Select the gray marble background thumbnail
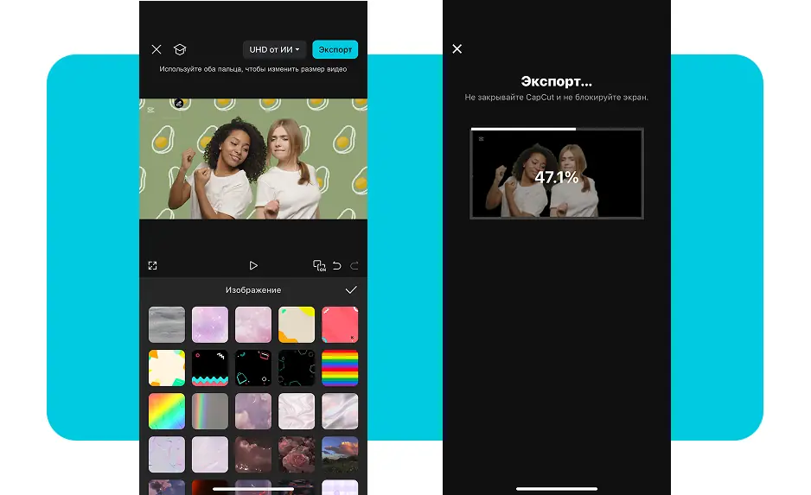Screen dimensions: 811x495 click(167, 325)
